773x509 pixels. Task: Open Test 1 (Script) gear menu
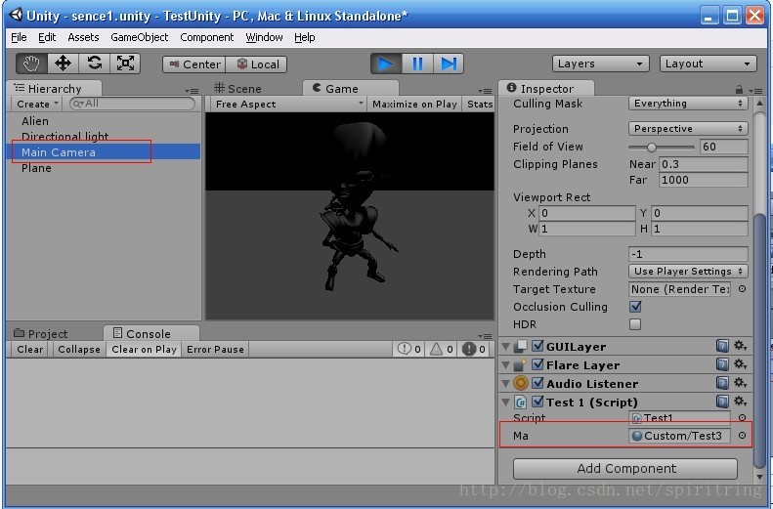click(740, 402)
